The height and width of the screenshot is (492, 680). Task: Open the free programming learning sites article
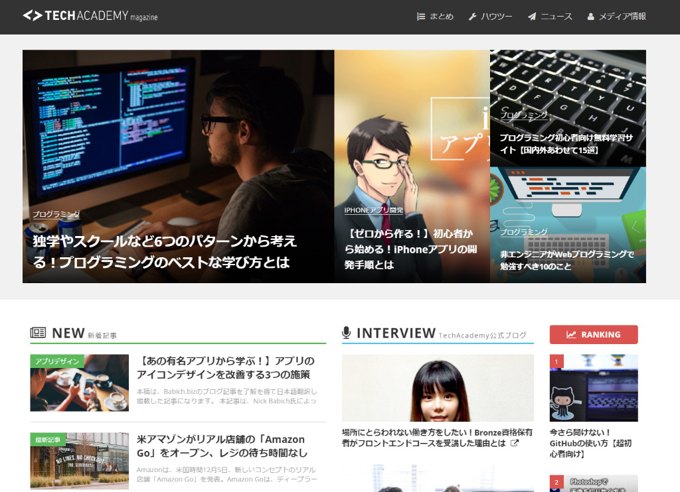click(566, 144)
